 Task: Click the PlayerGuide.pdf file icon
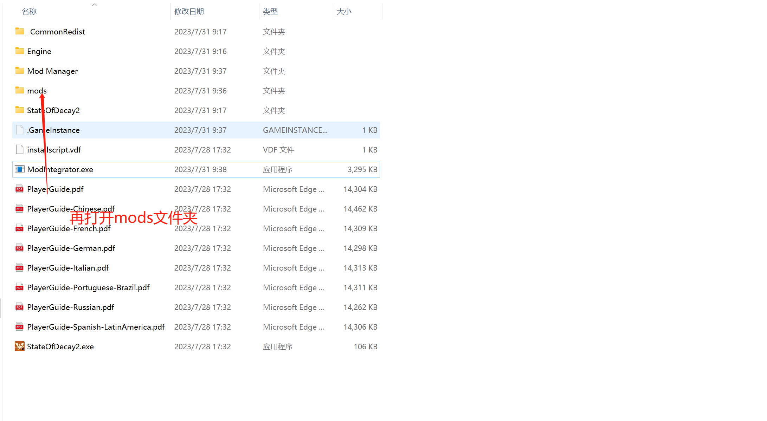pos(20,189)
